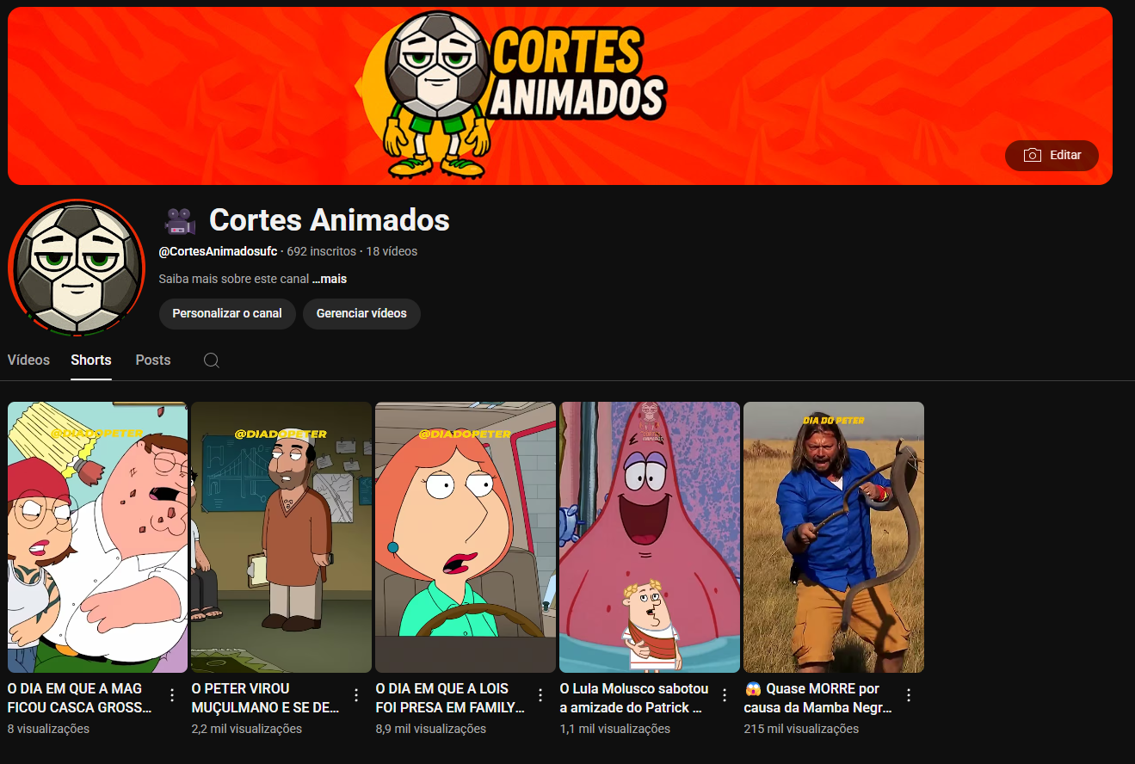Play the Mamba Negra snake short thumbnail
Screen dimensions: 1135x764
(834, 537)
